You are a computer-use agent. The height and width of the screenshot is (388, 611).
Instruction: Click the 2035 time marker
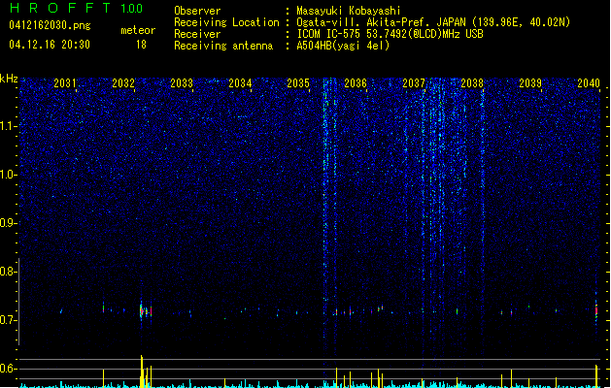[298, 83]
